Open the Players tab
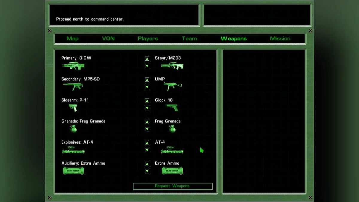The height and width of the screenshot is (202, 359). [148, 39]
